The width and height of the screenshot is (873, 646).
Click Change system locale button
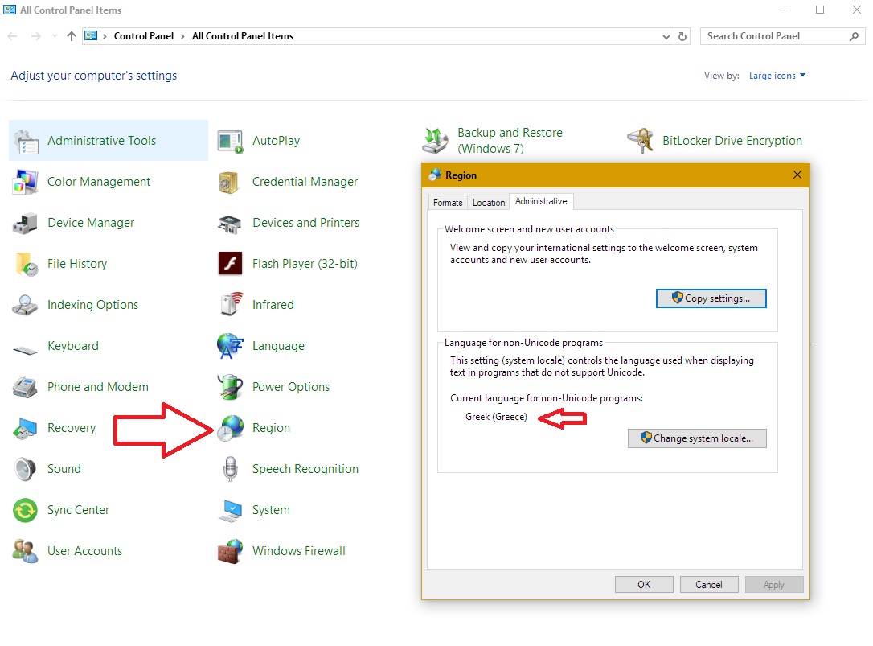pyautogui.click(x=697, y=438)
